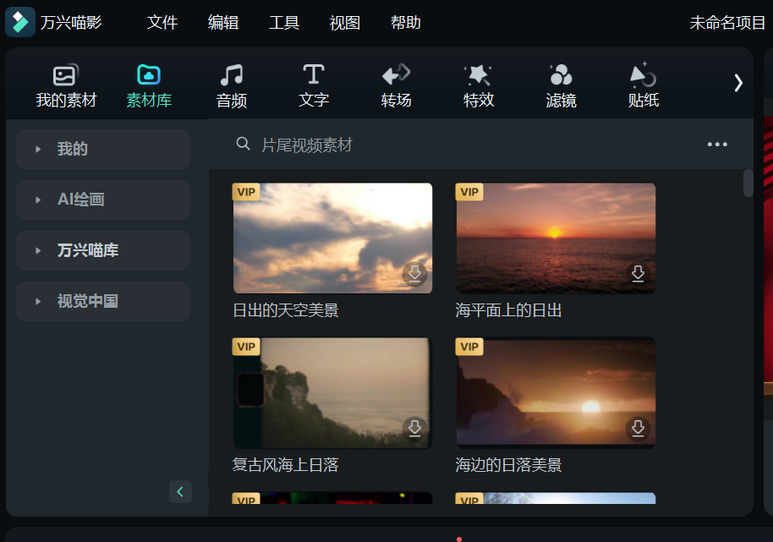Screen dimensions: 773x542
Task: Open more options via the ellipsis button
Action: point(716,144)
